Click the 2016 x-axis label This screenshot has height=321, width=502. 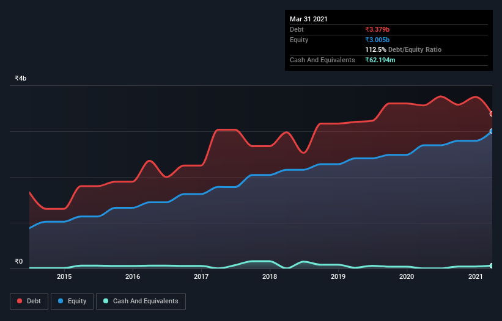coord(133,276)
